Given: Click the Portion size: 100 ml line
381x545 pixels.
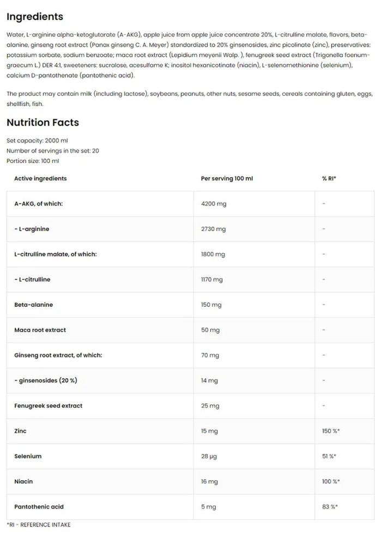Looking at the screenshot, I should [33, 161].
